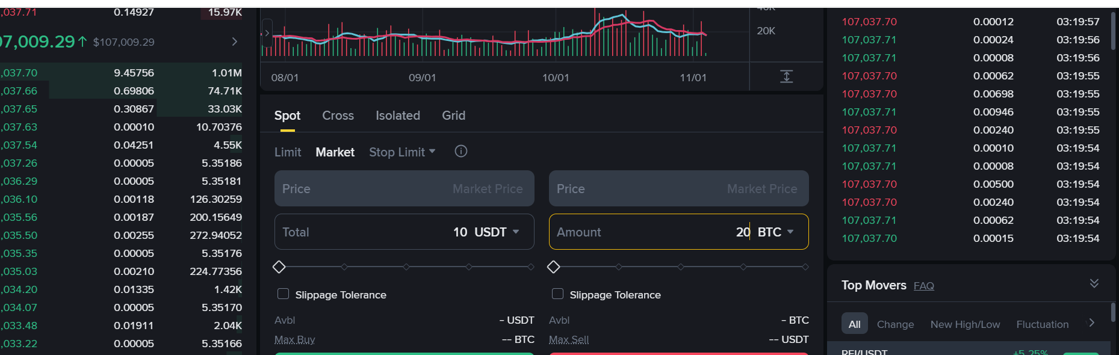The image size is (1119, 355).
Task: Set sell slider to the middle marker
Action: pos(681,267)
